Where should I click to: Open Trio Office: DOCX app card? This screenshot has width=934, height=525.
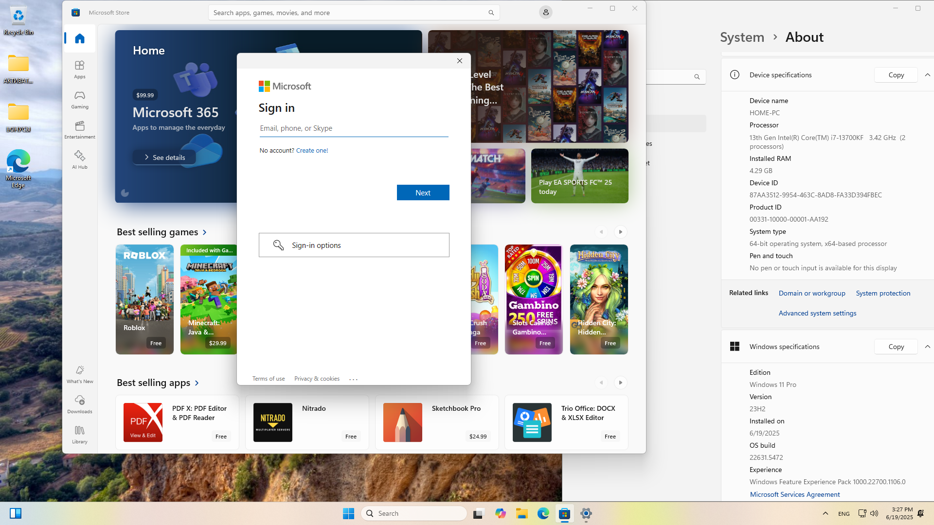pos(567,422)
